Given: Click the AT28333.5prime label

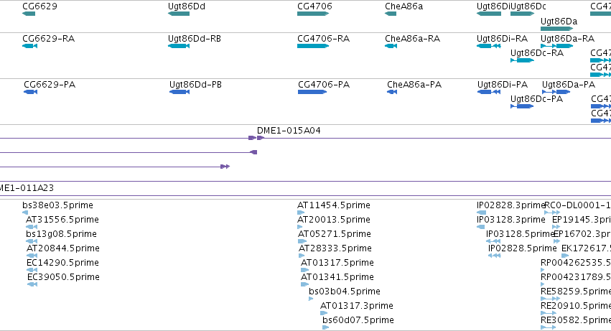Looking at the screenshot, I should coord(335,248).
